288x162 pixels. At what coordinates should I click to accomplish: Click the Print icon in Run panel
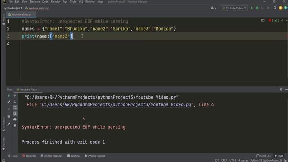click(15, 120)
